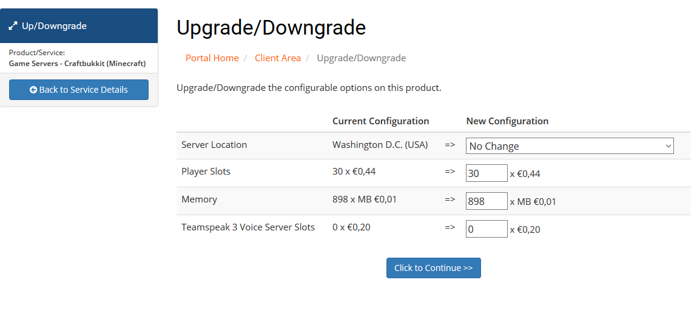Click the Washington D.C. (USA) current value

[x=380, y=145]
